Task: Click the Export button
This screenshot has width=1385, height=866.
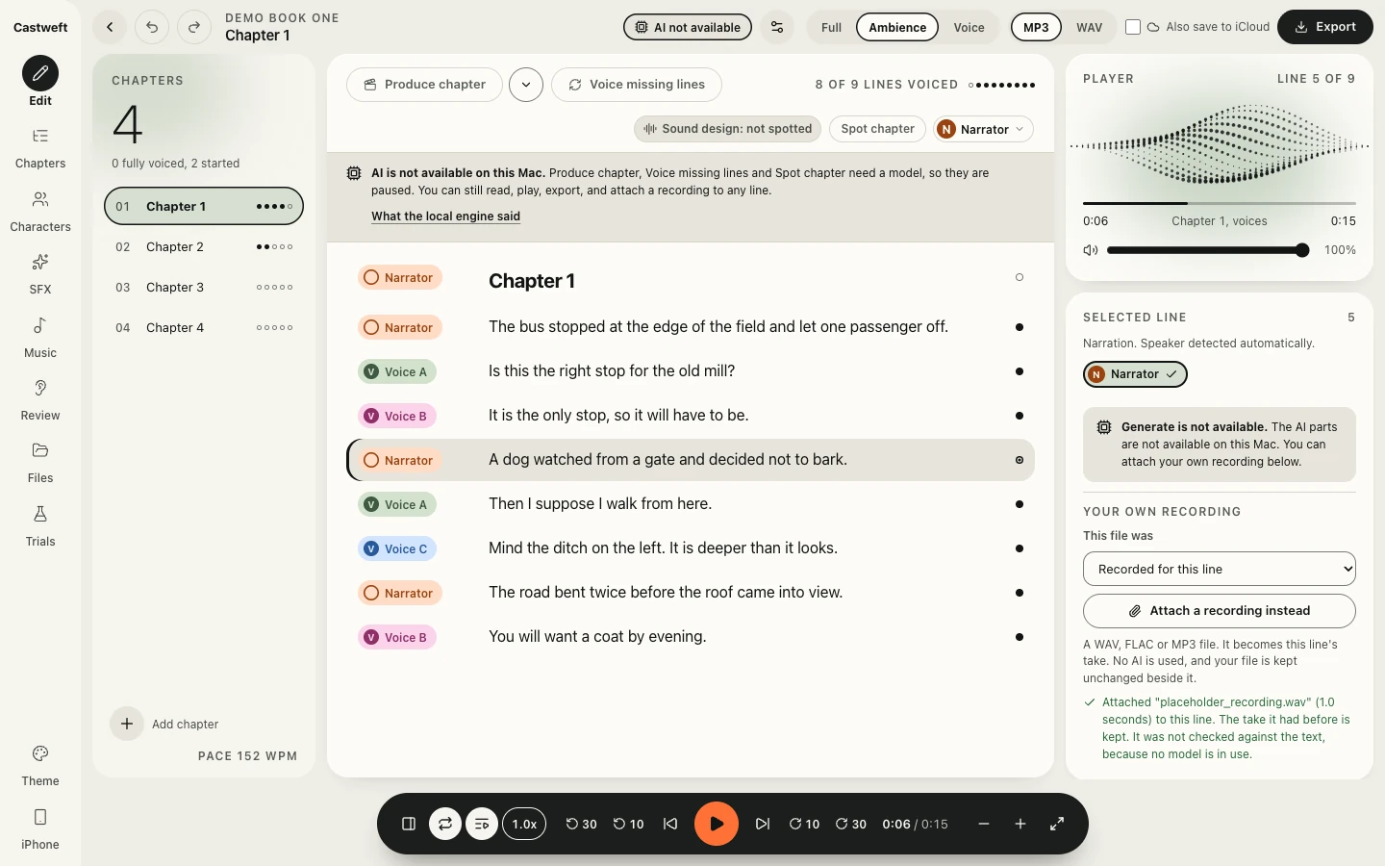Action: [x=1324, y=27]
